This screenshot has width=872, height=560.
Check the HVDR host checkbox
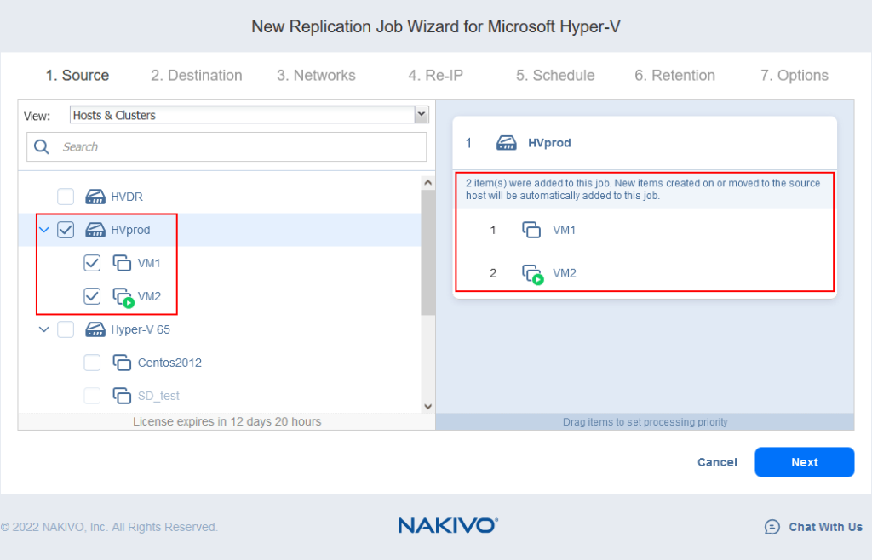tap(66, 196)
